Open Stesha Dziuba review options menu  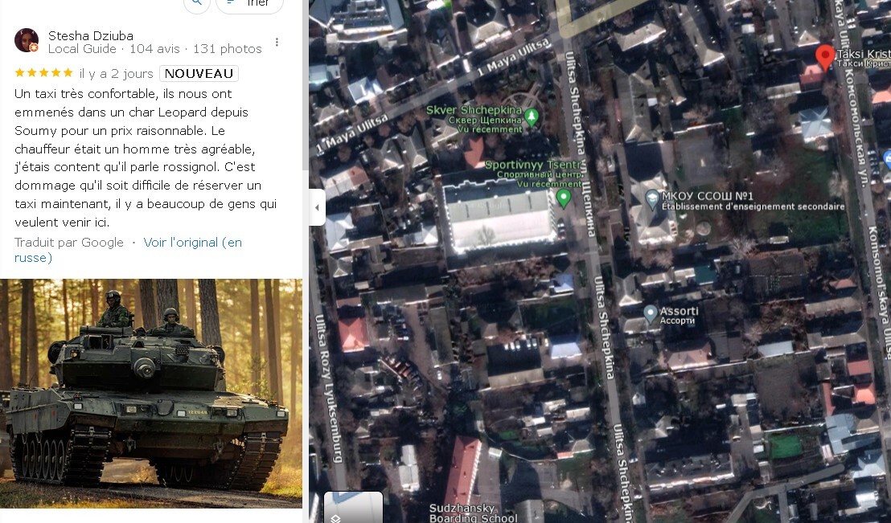pyautogui.click(x=277, y=42)
